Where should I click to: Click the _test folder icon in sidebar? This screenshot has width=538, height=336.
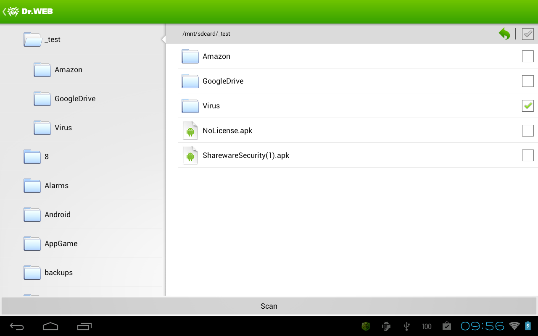tap(33, 39)
